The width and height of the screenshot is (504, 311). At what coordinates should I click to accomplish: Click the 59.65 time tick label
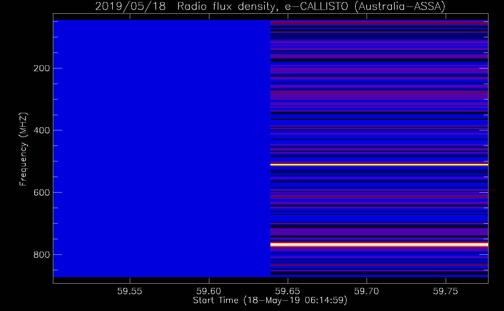pyautogui.click(x=288, y=291)
